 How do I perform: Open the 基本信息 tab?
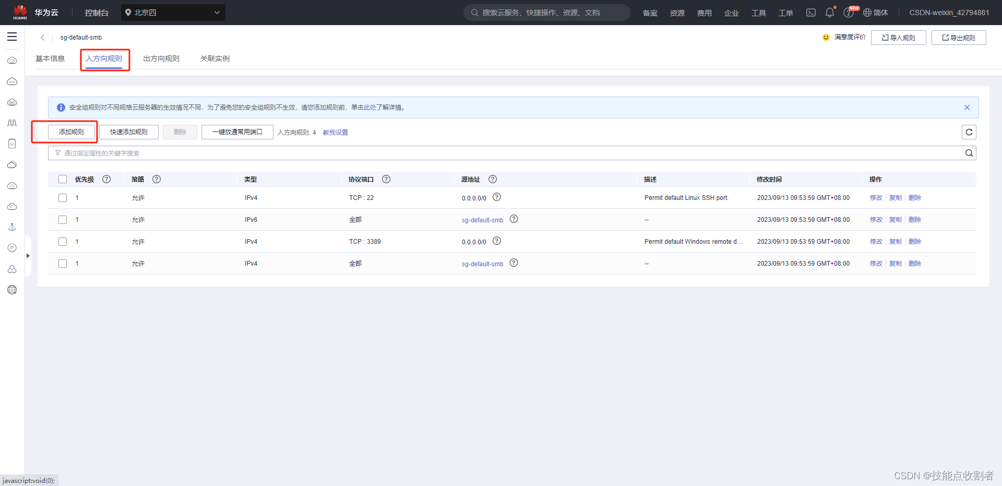point(50,58)
